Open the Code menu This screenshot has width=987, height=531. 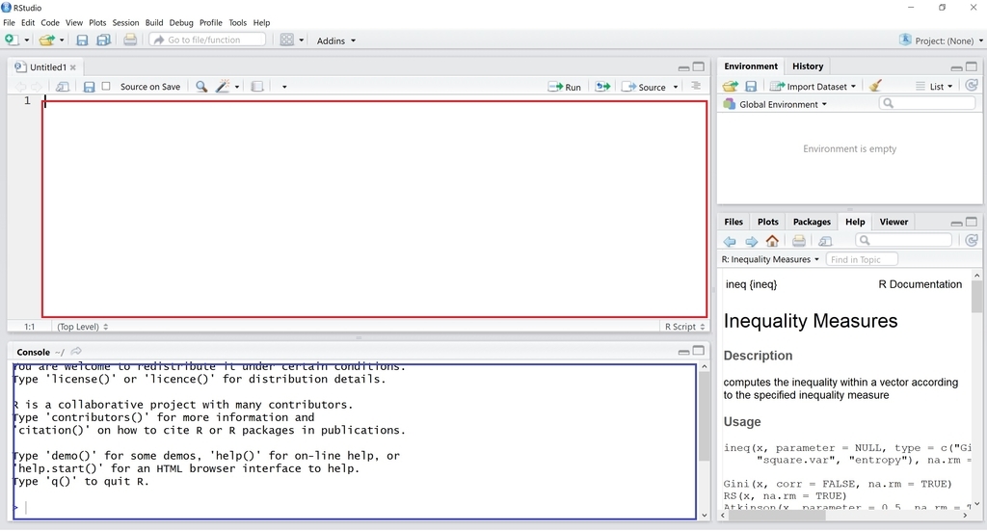click(50, 23)
